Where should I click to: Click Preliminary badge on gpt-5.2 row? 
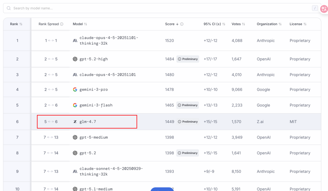pyautogui.click(x=187, y=153)
